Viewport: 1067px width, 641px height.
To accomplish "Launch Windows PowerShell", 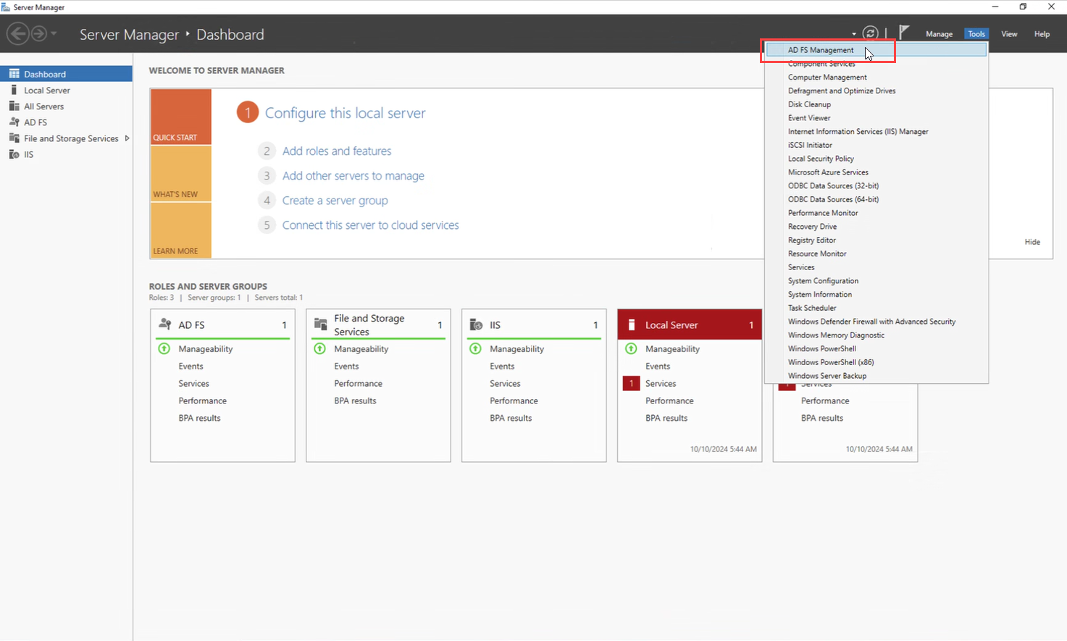I will (876, 349).
